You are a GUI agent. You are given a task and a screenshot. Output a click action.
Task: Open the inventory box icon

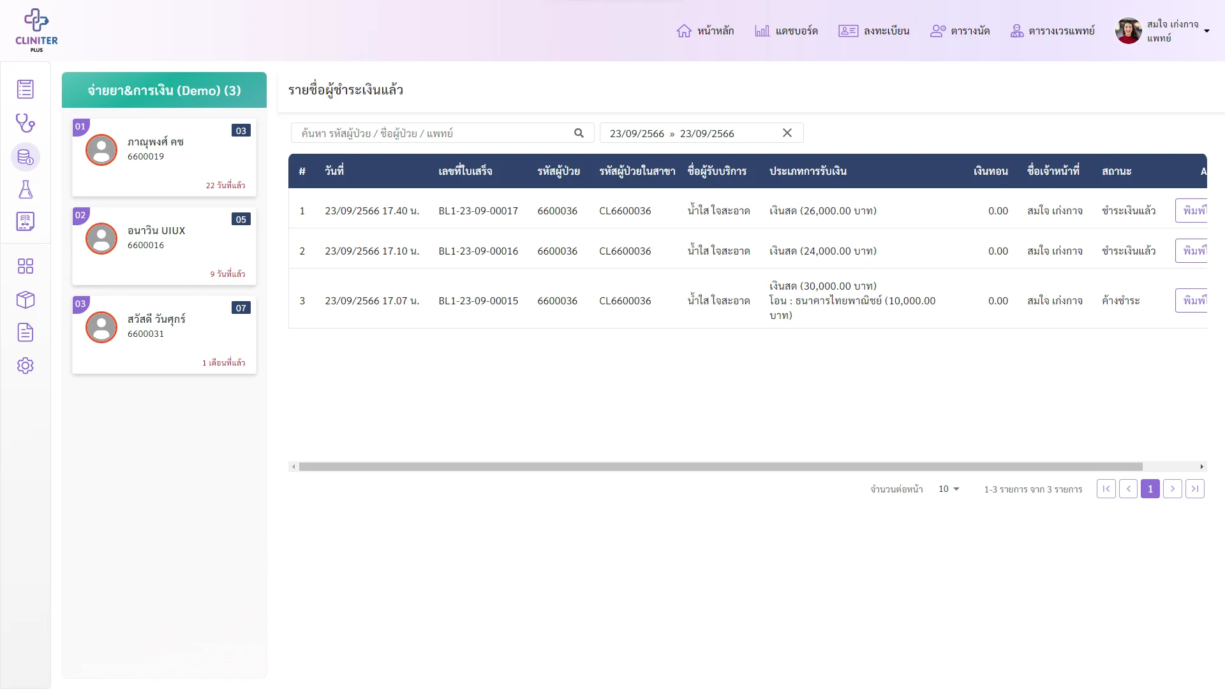point(26,299)
